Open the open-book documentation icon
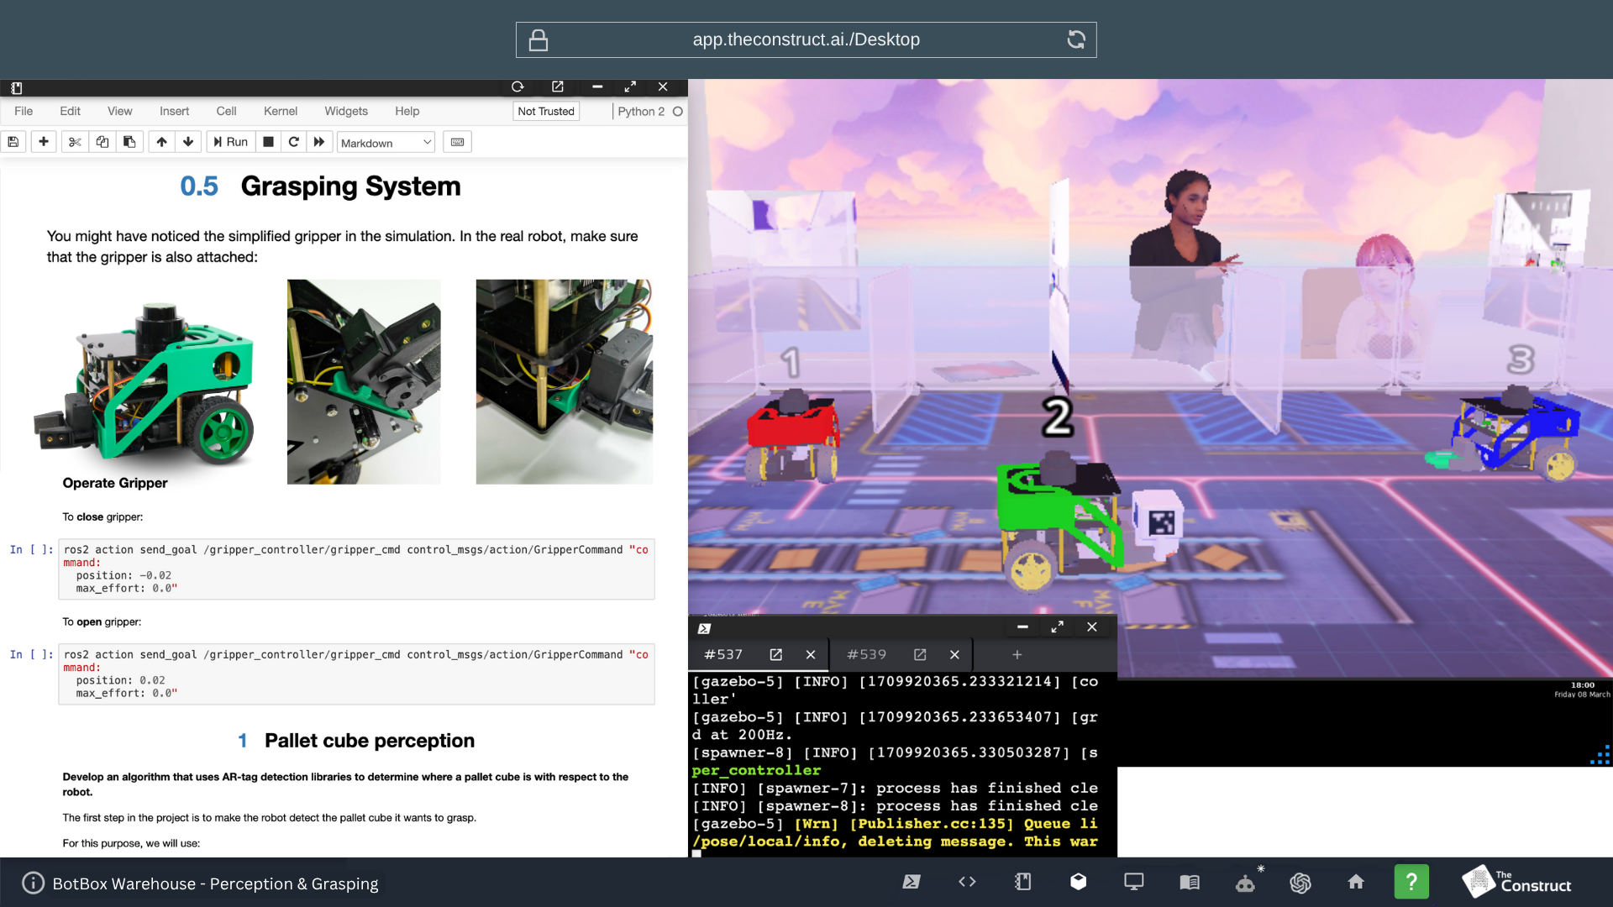This screenshot has height=907, width=1613. [x=1190, y=882]
